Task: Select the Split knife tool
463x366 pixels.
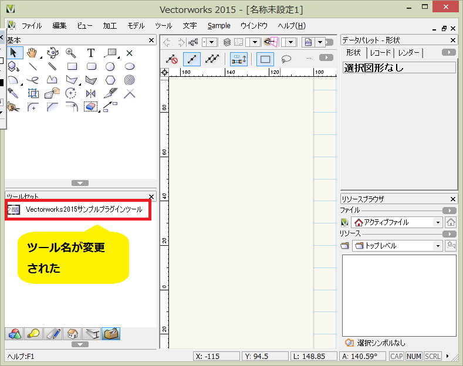Action: click(x=110, y=93)
